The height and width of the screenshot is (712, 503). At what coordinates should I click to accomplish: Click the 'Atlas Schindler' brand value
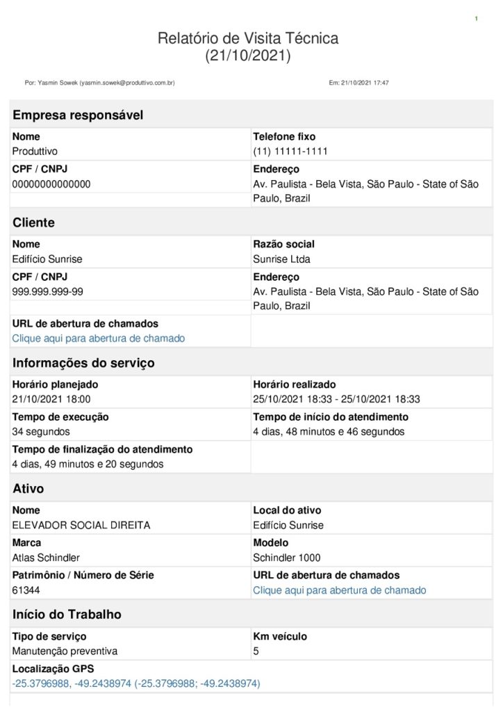46,558
